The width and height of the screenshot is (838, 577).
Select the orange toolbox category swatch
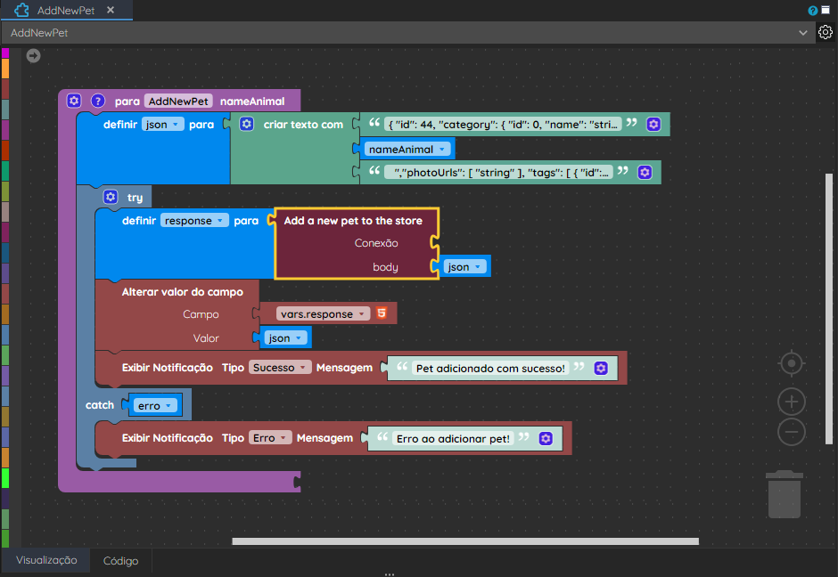click(4, 69)
